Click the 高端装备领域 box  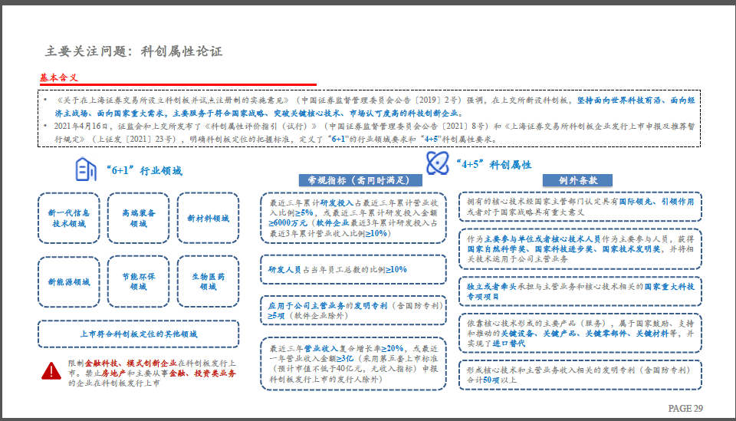(x=139, y=219)
